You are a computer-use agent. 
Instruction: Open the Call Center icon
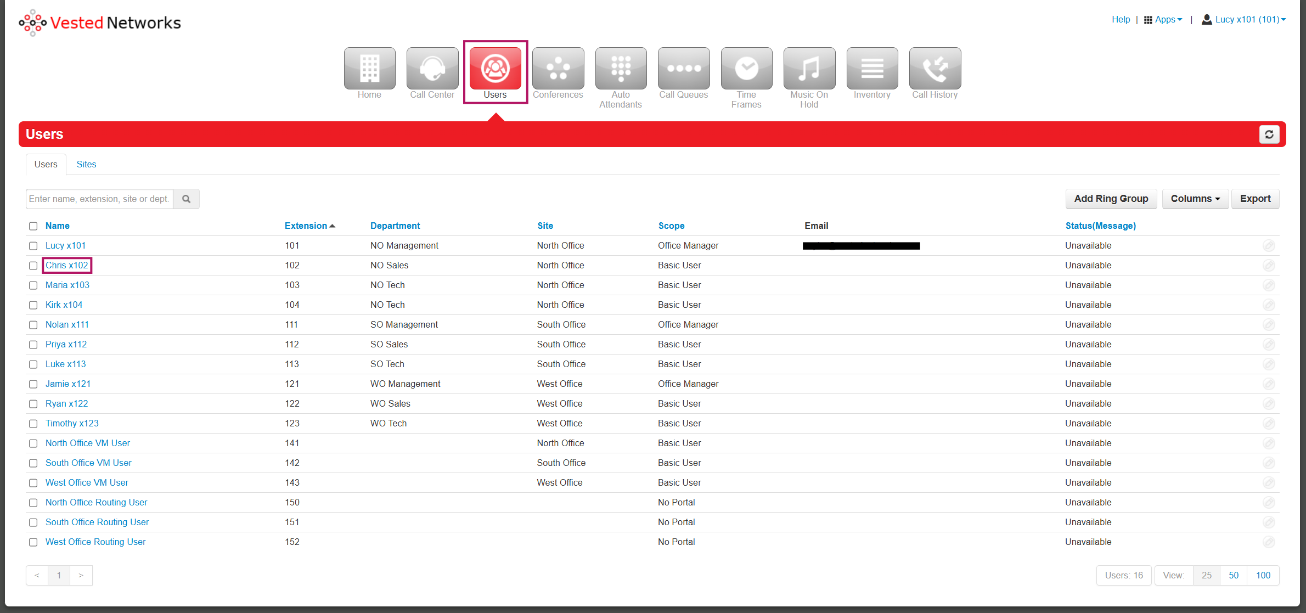(432, 69)
